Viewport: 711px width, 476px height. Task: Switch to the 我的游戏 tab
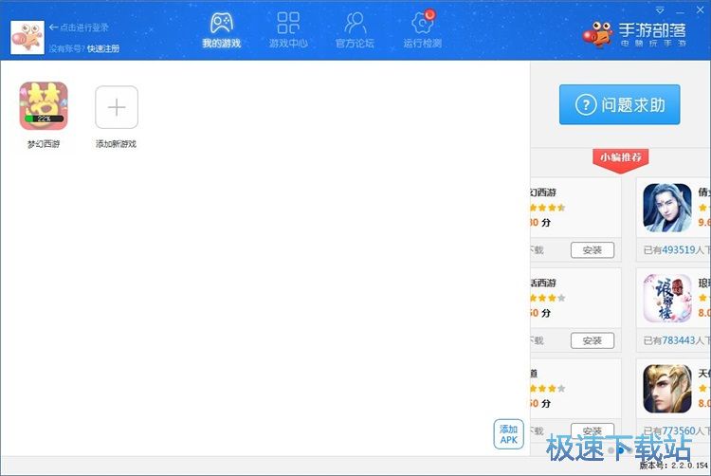coord(221,30)
